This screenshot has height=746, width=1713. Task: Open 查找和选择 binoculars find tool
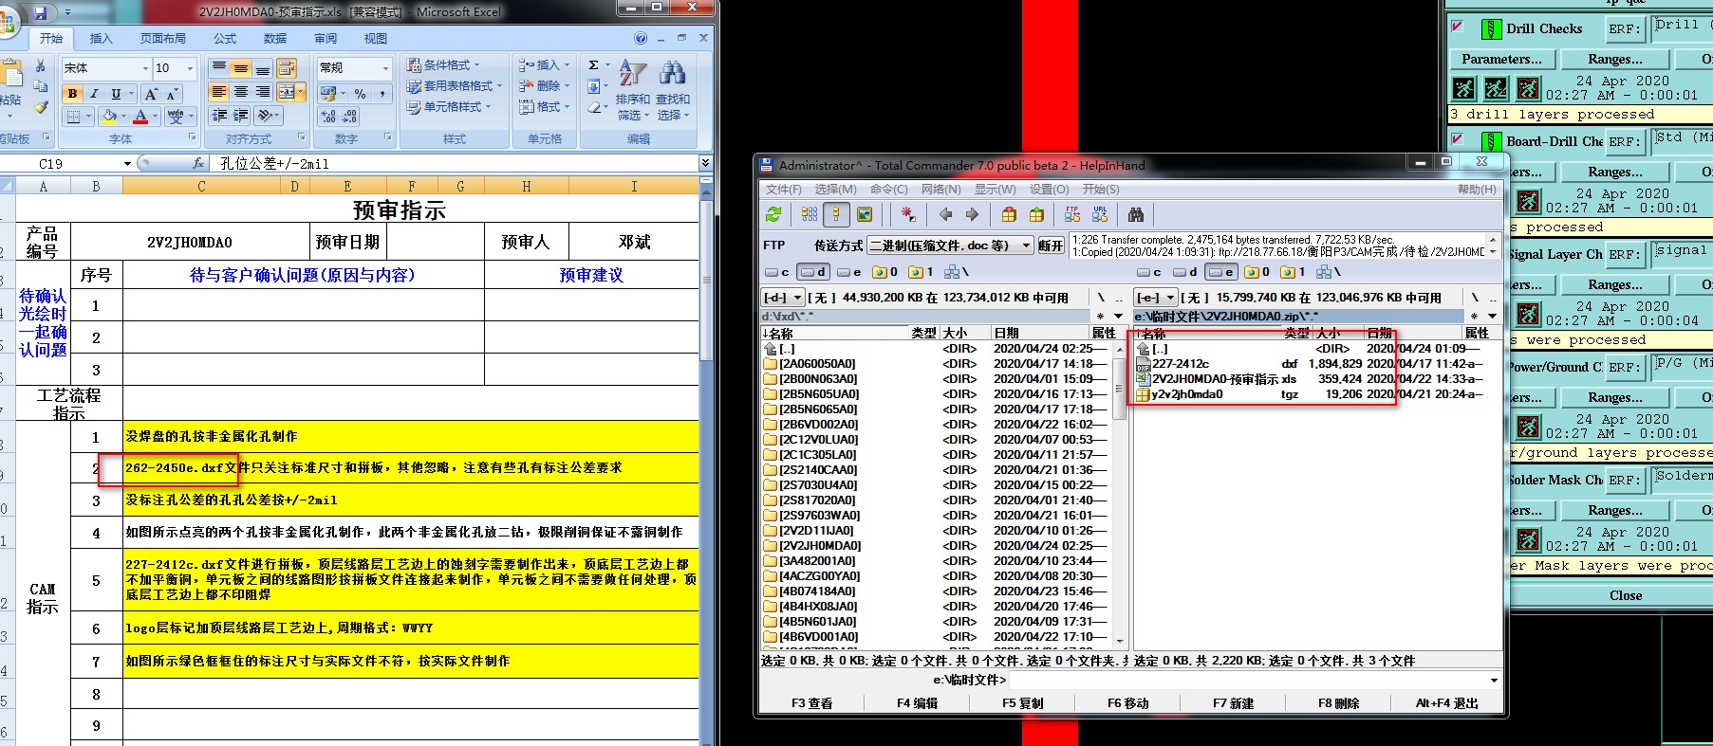click(x=673, y=90)
